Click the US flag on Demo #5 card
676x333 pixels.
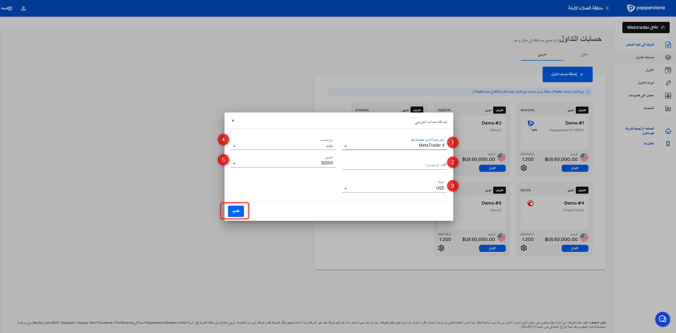coord(501,237)
